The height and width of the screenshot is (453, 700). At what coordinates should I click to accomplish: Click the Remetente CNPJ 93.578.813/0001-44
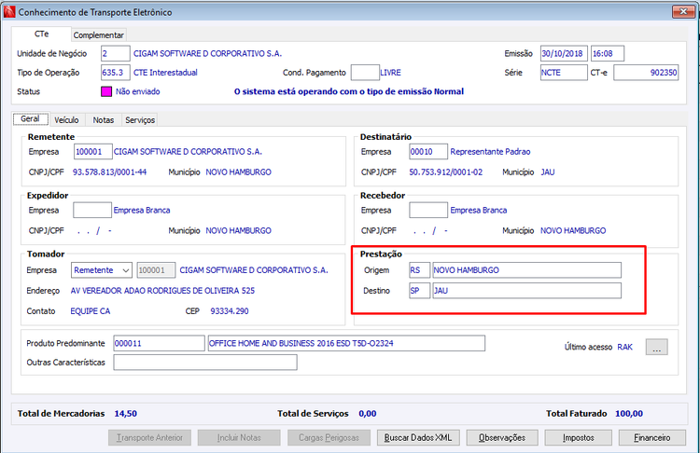coord(109,172)
